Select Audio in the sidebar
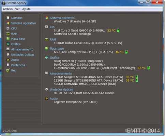 15,60
